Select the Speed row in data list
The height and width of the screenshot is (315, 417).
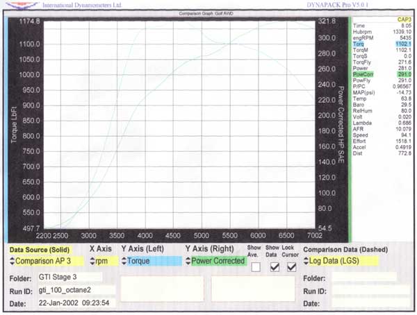tap(382, 135)
